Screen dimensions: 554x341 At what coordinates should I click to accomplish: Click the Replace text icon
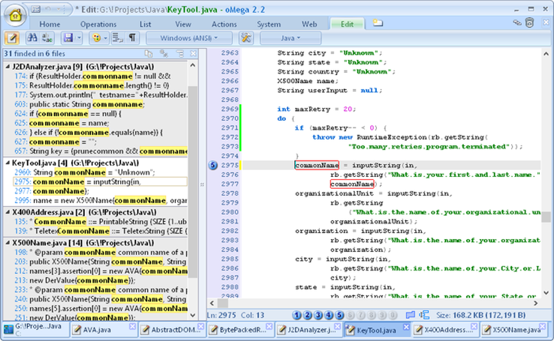tap(47, 38)
